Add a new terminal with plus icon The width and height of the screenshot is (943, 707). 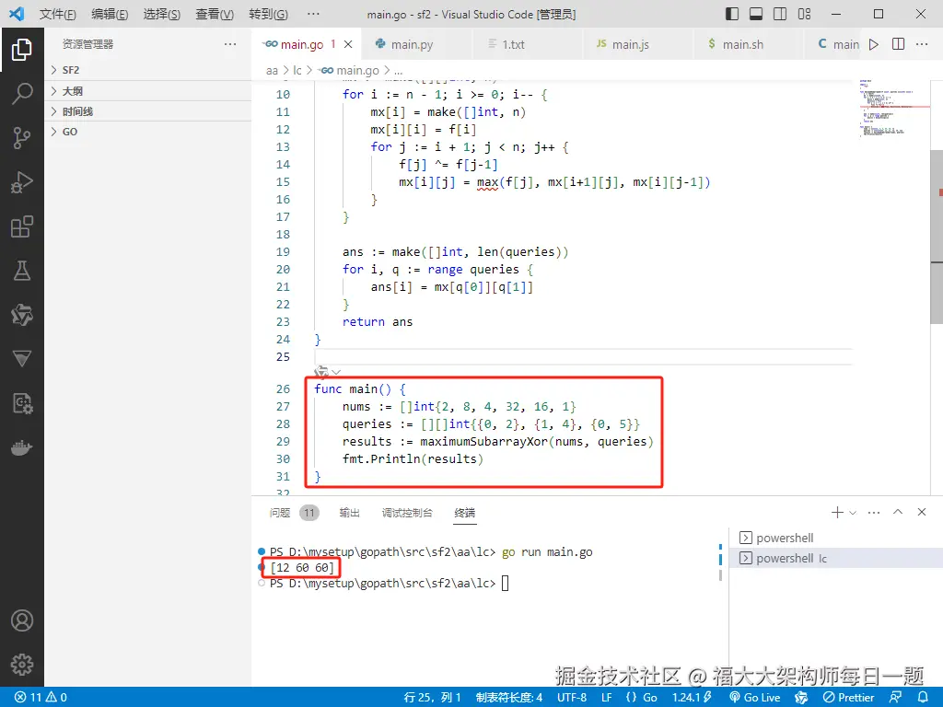coord(836,512)
